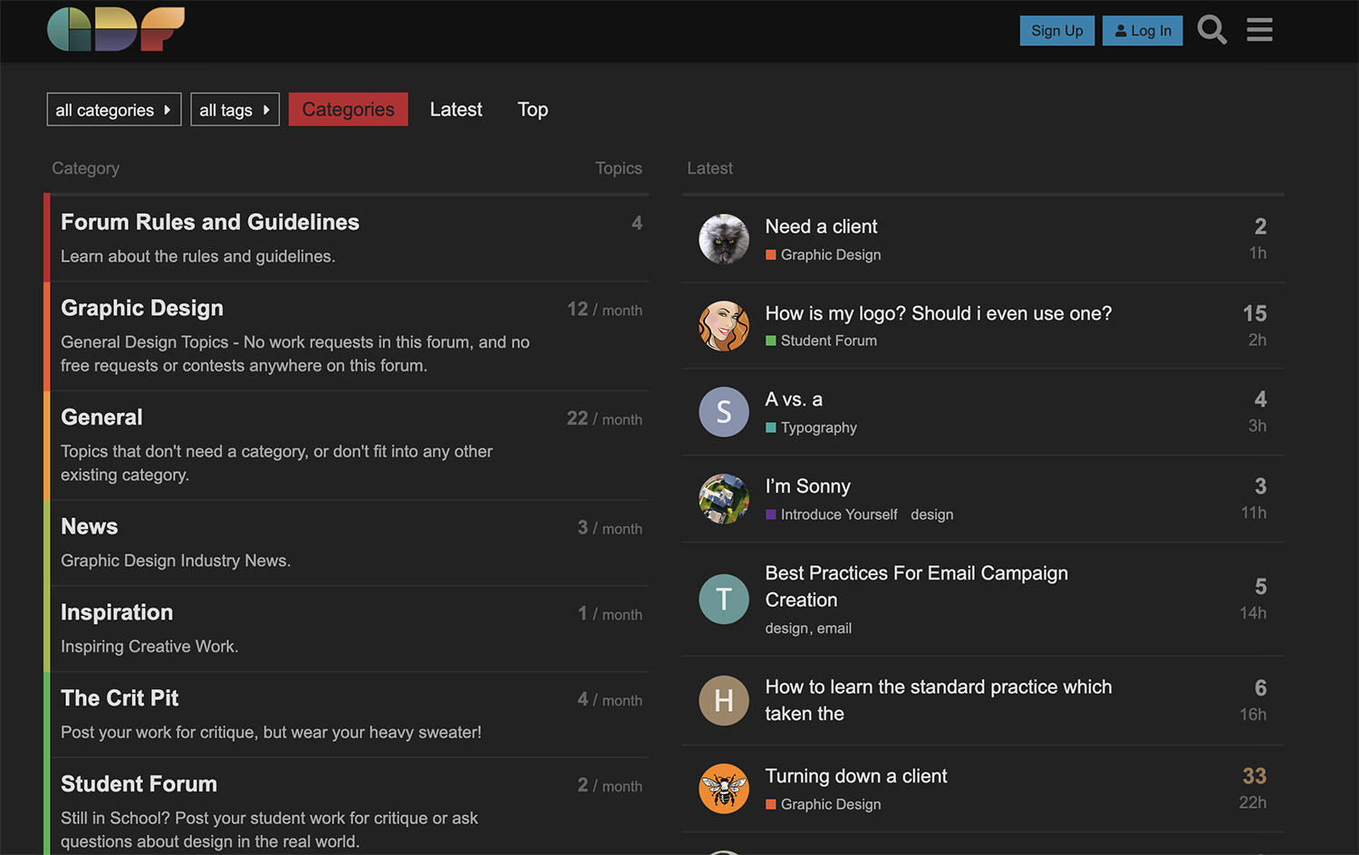Click the landscape avatar beside "I'm Sonny"
This screenshot has width=1359, height=855.
click(724, 499)
